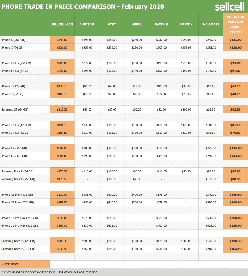Click the $290.00 extra earnings cell
248x276 pixels.
tap(236, 218)
